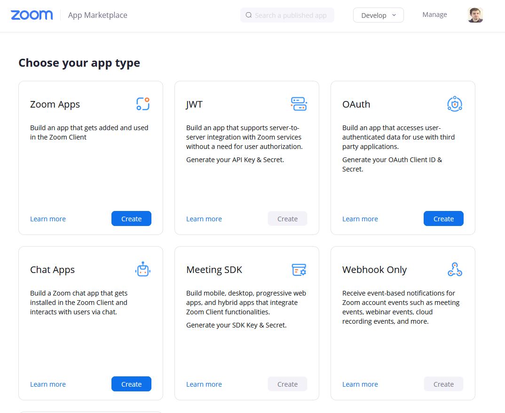505x413 pixels.
Task: Open Learn more for Chat Apps
Action: (x=48, y=384)
